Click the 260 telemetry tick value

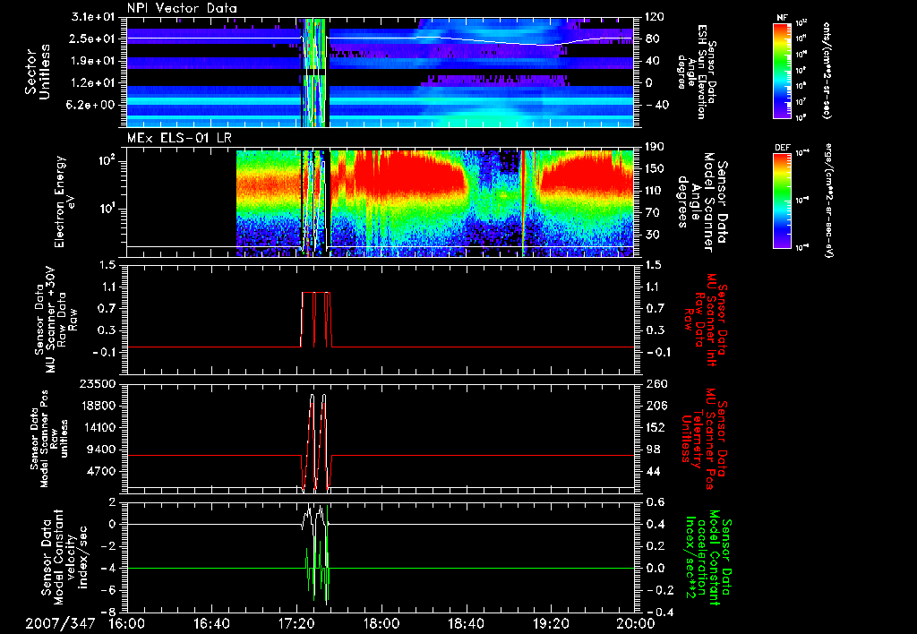(654, 383)
